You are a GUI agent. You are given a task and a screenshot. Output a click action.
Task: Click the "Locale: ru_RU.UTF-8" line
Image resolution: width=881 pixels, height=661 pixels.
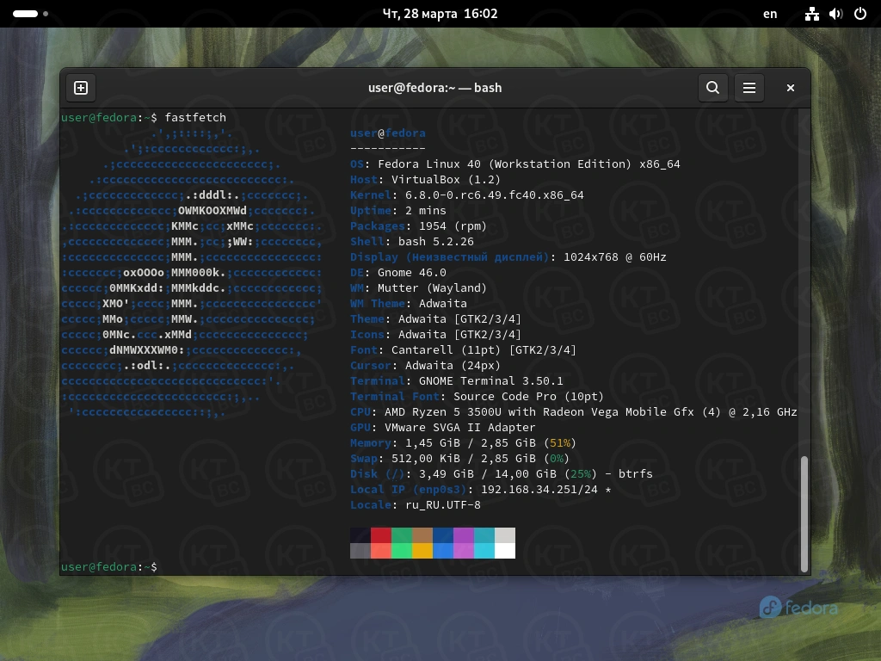tap(416, 504)
